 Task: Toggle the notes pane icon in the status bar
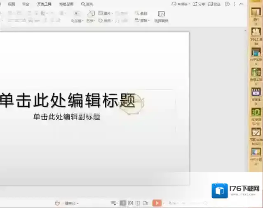(113, 203)
